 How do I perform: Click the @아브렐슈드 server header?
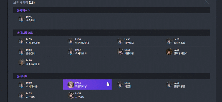click(x=112, y=33)
